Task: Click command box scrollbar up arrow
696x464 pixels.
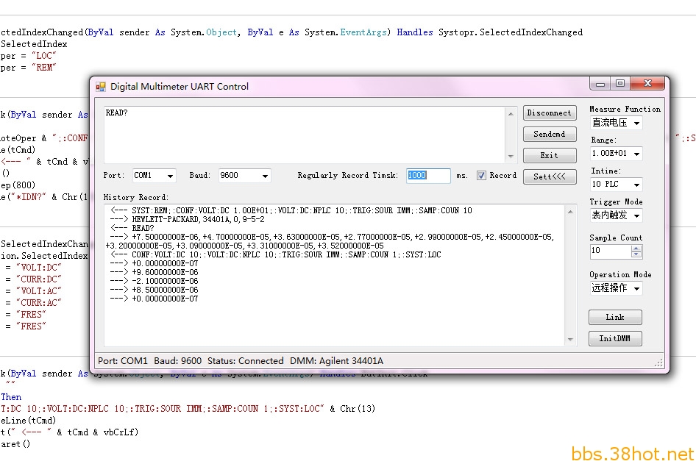Action: [x=511, y=113]
